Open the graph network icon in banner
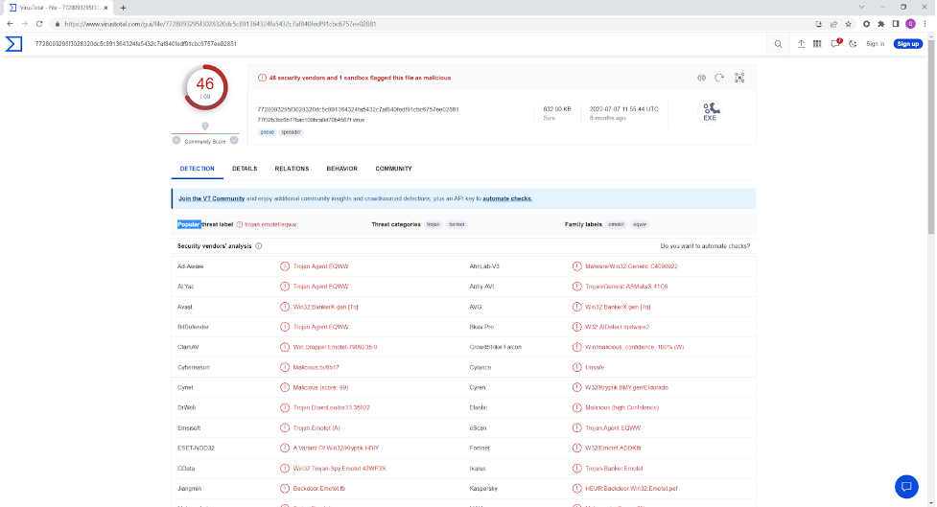This screenshot has width=937, height=507. 739,78
